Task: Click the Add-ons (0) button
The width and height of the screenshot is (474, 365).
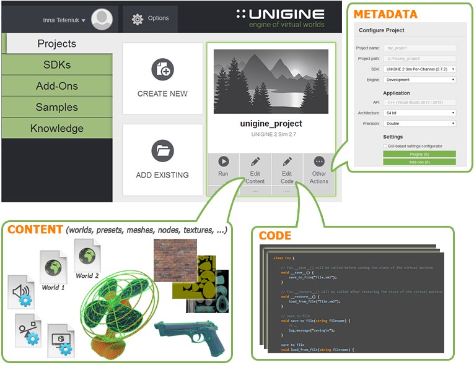Action: (x=419, y=161)
